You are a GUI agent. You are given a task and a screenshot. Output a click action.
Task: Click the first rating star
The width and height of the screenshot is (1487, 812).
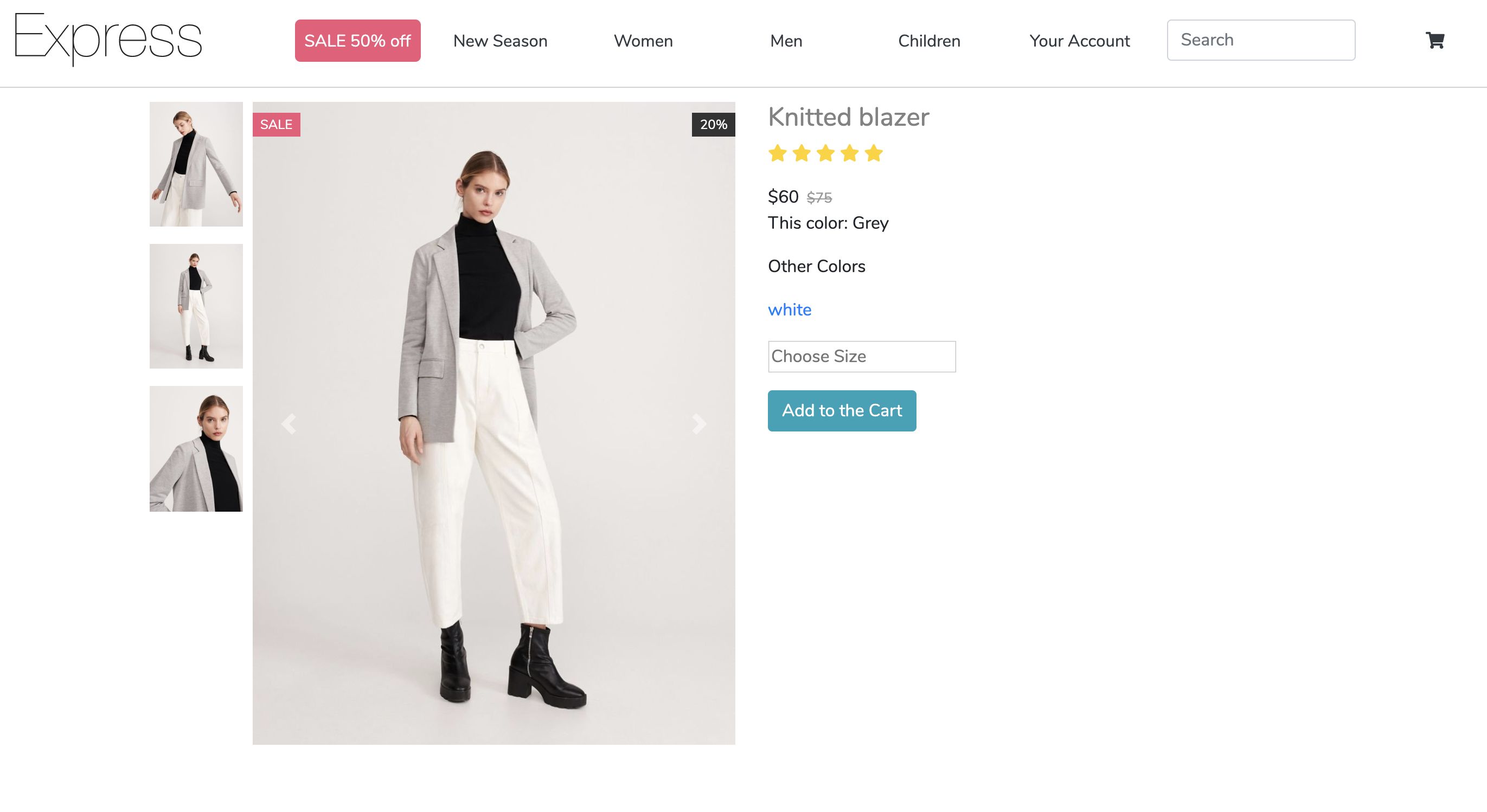778,153
